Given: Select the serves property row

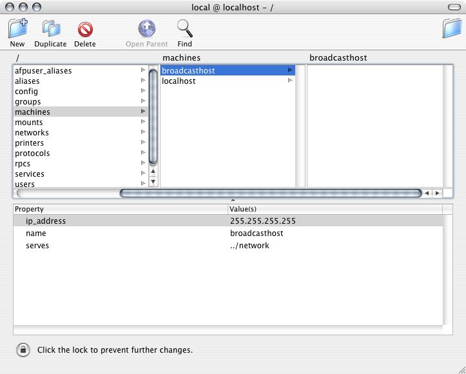Looking at the screenshot, I should pyautogui.click(x=37, y=246).
